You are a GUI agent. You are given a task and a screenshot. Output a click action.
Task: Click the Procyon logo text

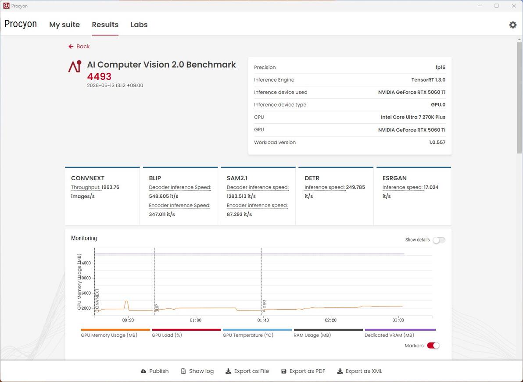coord(20,24)
